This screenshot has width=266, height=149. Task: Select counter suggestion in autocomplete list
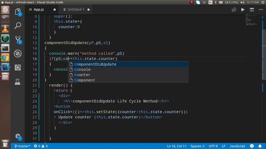point(128,74)
